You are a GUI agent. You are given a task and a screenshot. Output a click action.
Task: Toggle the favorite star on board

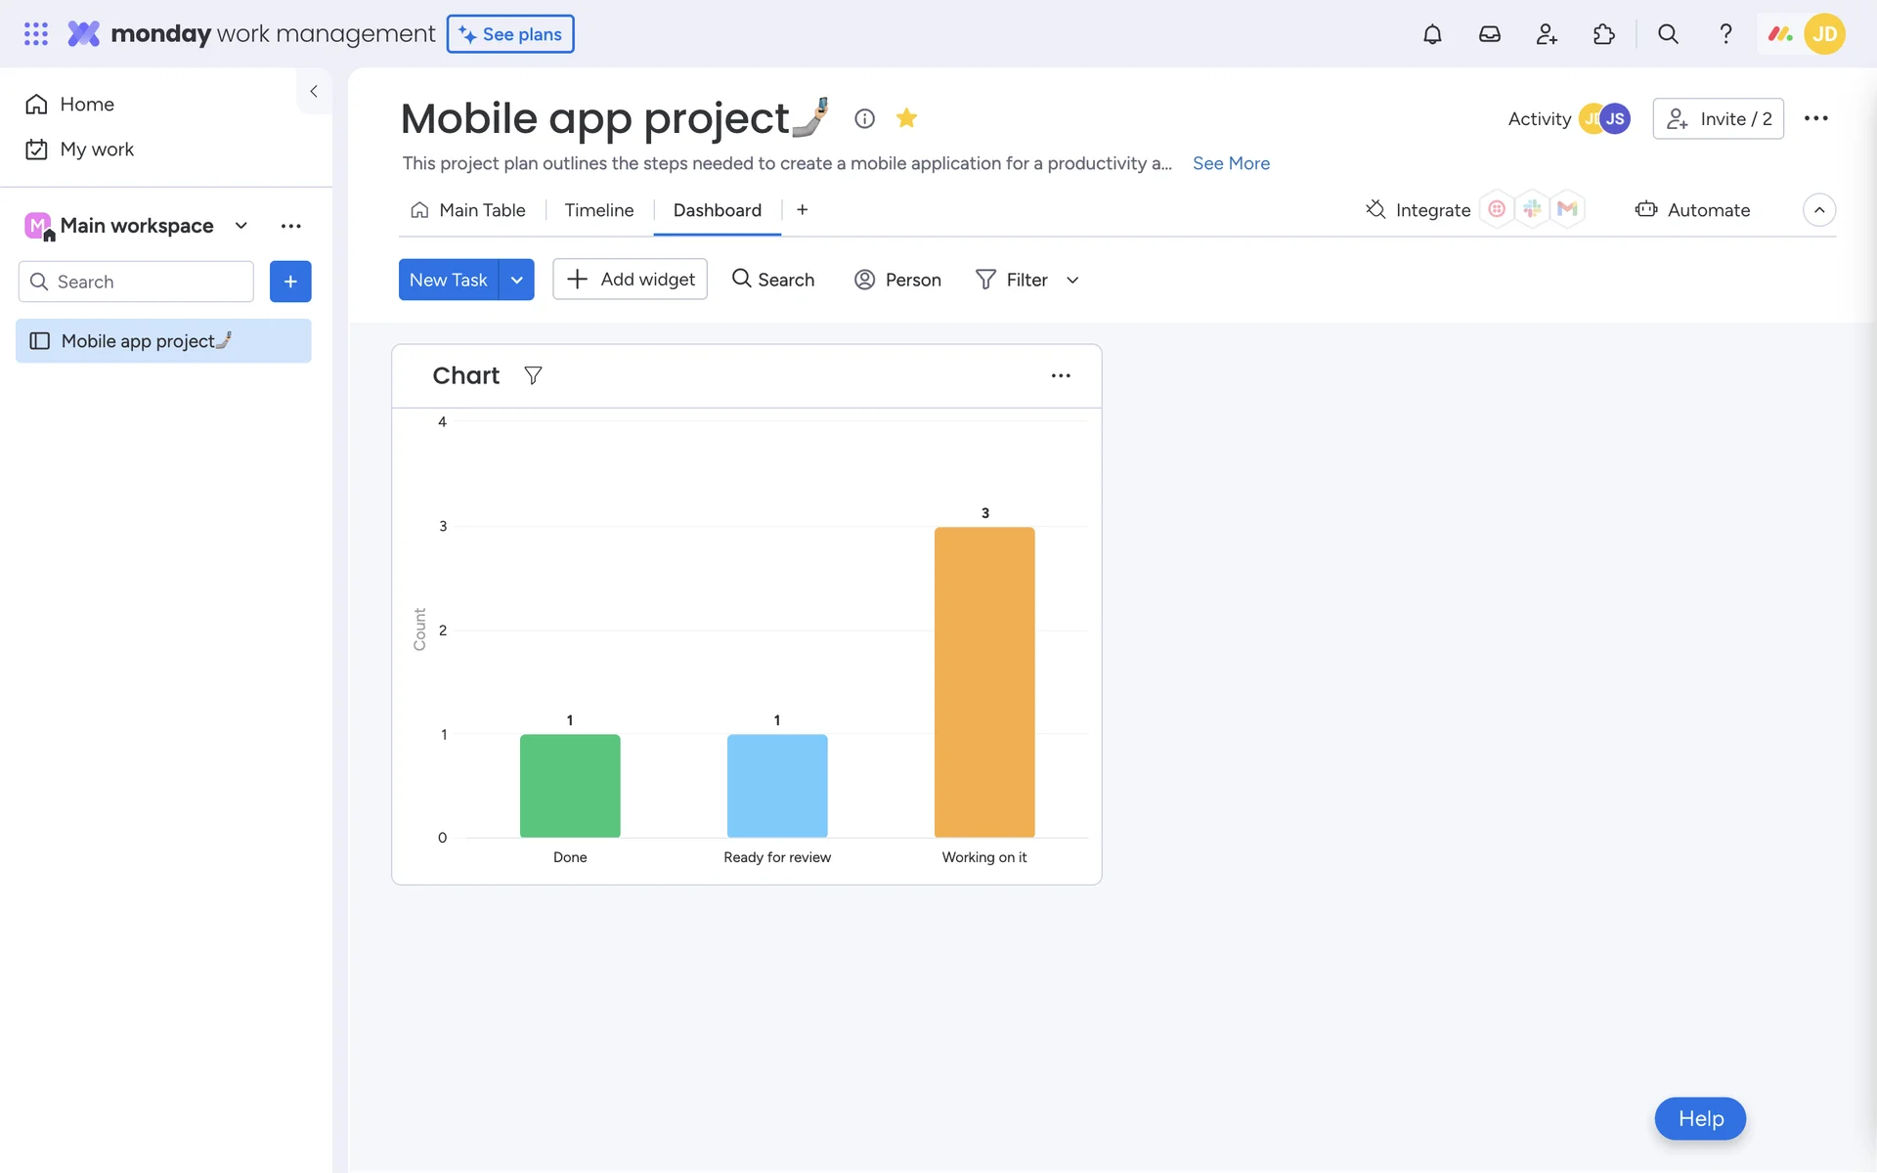coord(906,118)
